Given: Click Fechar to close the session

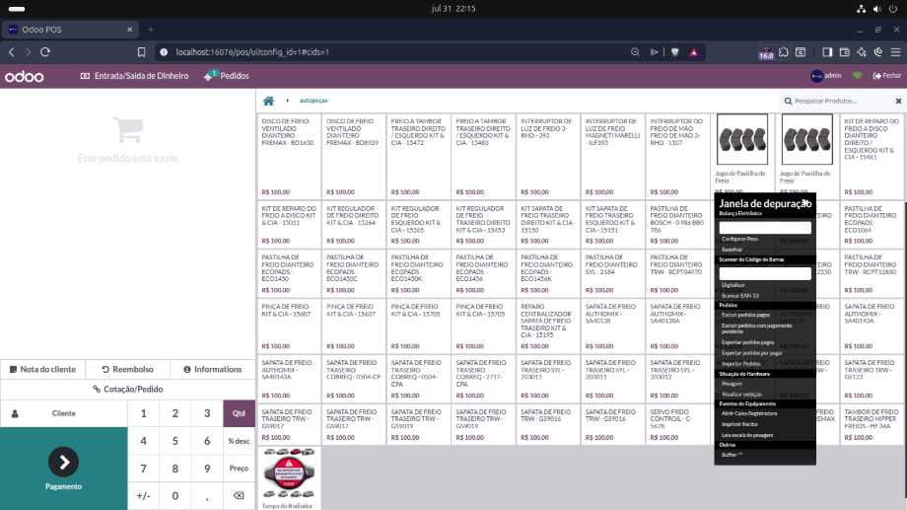Looking at the screenshot, I should point(886,76).
